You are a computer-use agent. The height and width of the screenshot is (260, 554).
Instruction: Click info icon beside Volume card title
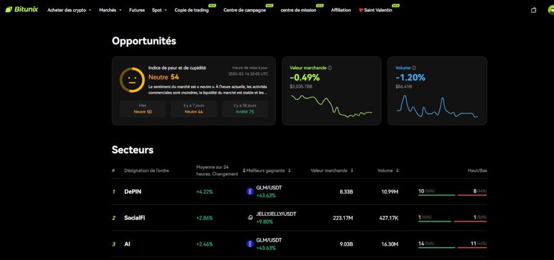point(414,68)
